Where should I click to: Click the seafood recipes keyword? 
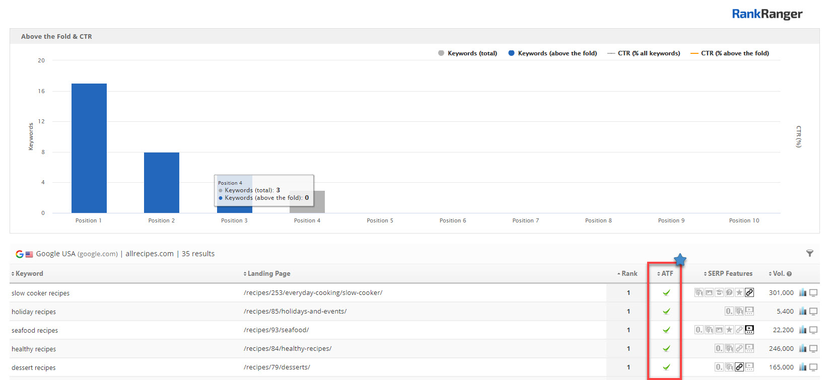coord(35,331)
